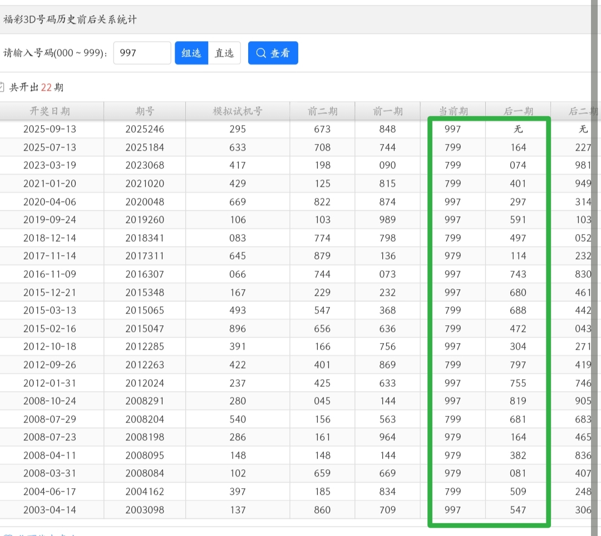Click the 开奖日期 column header
This screenshot has height=536, width=601.
pyautogui.click(x=50, y=111)
